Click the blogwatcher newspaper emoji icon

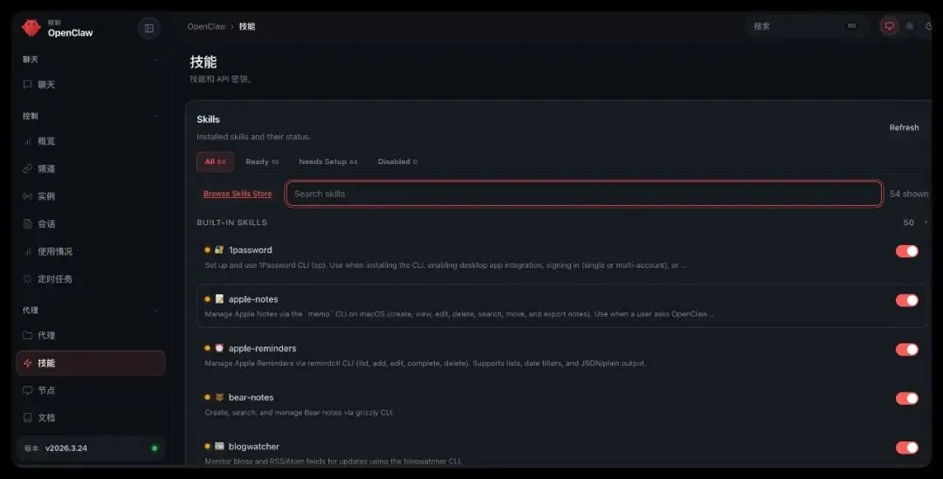(219, 447)
